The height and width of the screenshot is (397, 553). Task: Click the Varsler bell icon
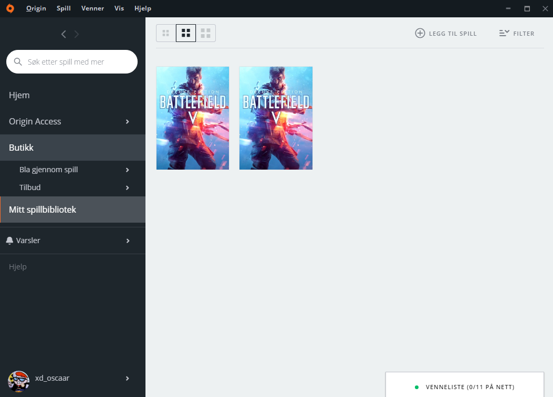9,241
